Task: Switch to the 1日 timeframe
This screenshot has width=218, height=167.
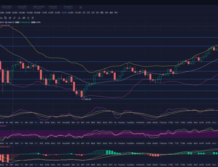Action: 84,13
